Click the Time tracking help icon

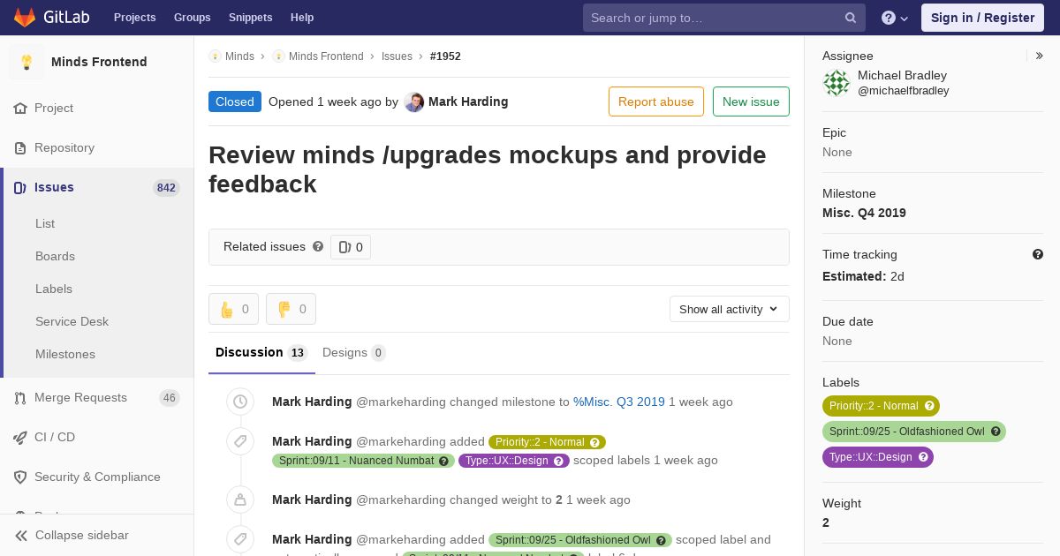(1038, 254)
